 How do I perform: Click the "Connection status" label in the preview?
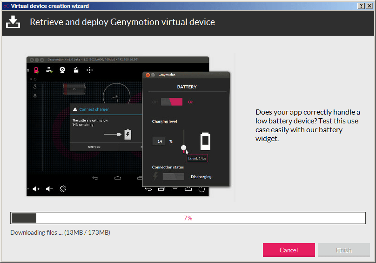(168, 167)
